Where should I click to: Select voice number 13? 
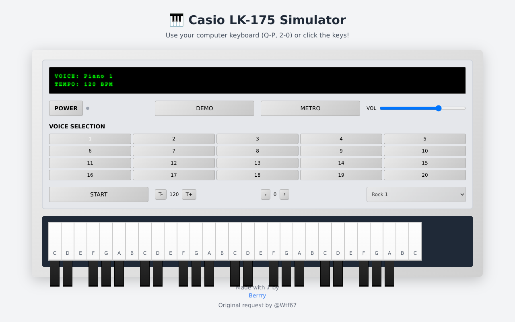pos(257,163)
